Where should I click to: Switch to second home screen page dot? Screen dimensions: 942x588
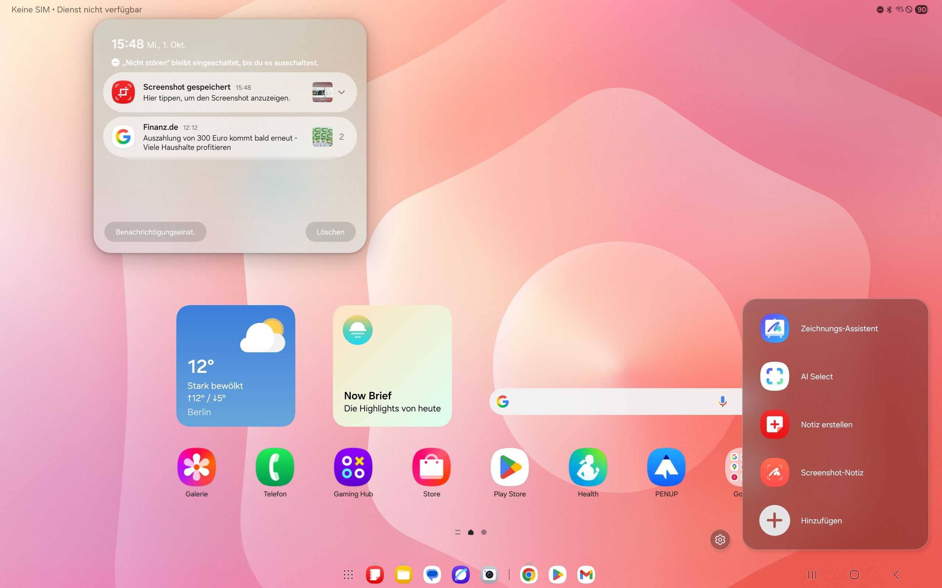coord(484,532)
